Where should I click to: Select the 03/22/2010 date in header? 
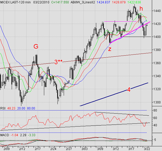click(41, 2)
